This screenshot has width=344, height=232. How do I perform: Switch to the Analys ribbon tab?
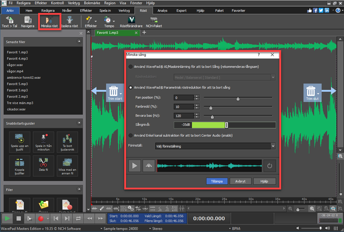pyautogui.click(x=163, y=10)
